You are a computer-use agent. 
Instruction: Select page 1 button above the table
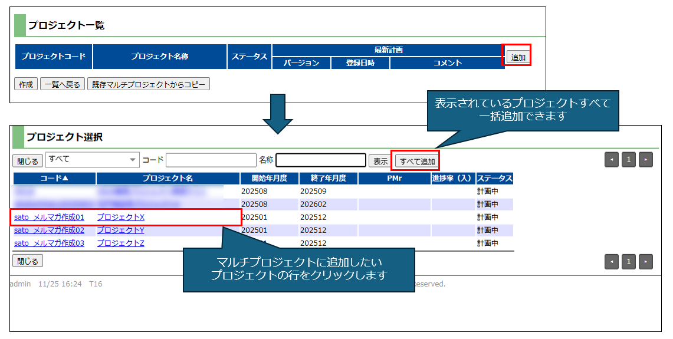[629, 160]
